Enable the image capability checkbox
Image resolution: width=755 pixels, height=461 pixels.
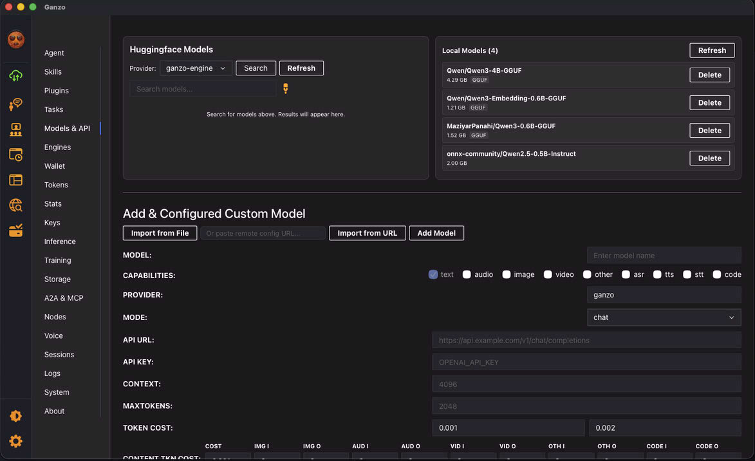(506, 274)
